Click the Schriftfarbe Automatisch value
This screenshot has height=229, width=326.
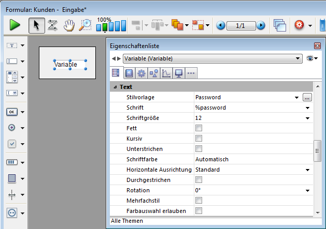click(x=211, y=159)
